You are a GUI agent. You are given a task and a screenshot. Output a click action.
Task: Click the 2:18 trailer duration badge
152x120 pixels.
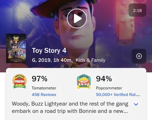tap(137, 10)
